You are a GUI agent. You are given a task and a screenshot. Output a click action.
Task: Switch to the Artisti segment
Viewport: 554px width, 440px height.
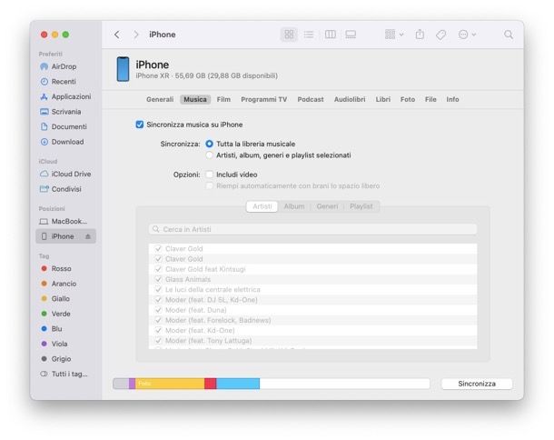[262, 206]
